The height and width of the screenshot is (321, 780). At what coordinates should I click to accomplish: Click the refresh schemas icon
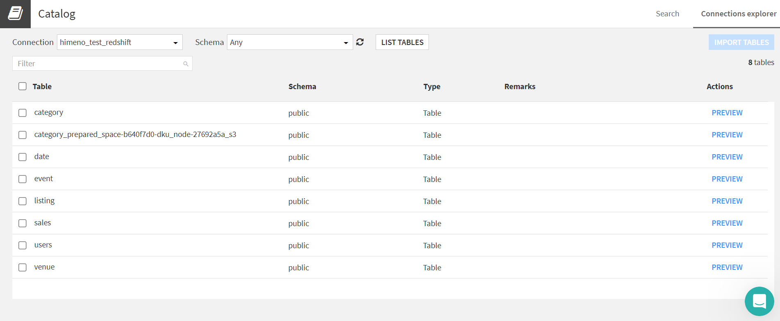click(360, 42)
